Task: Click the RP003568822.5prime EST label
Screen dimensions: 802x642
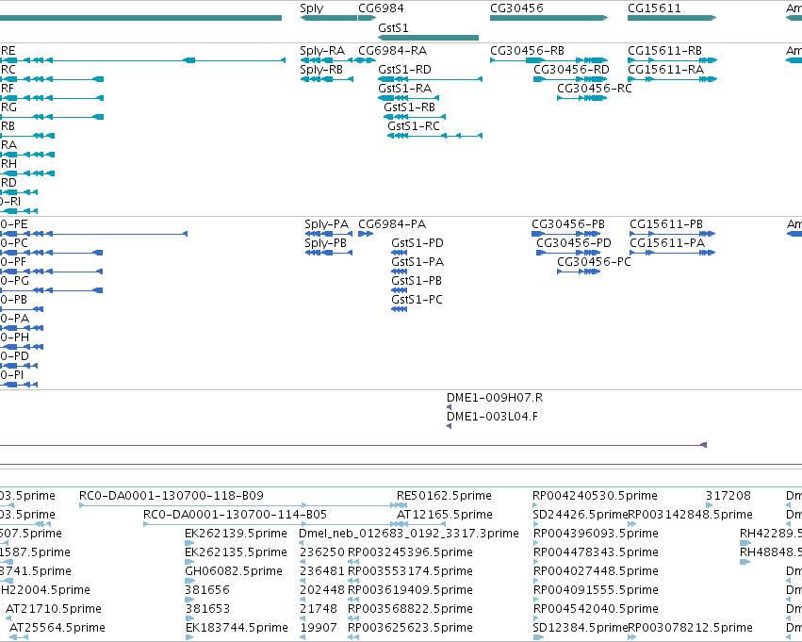Action: click(x=410, y=609)
